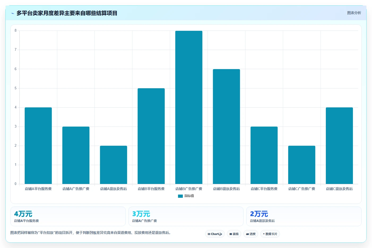Viewport: 372px width, 248px height.
Task: Click the 店铺B平台服务费 x-axis label
Action: (151, 189)
